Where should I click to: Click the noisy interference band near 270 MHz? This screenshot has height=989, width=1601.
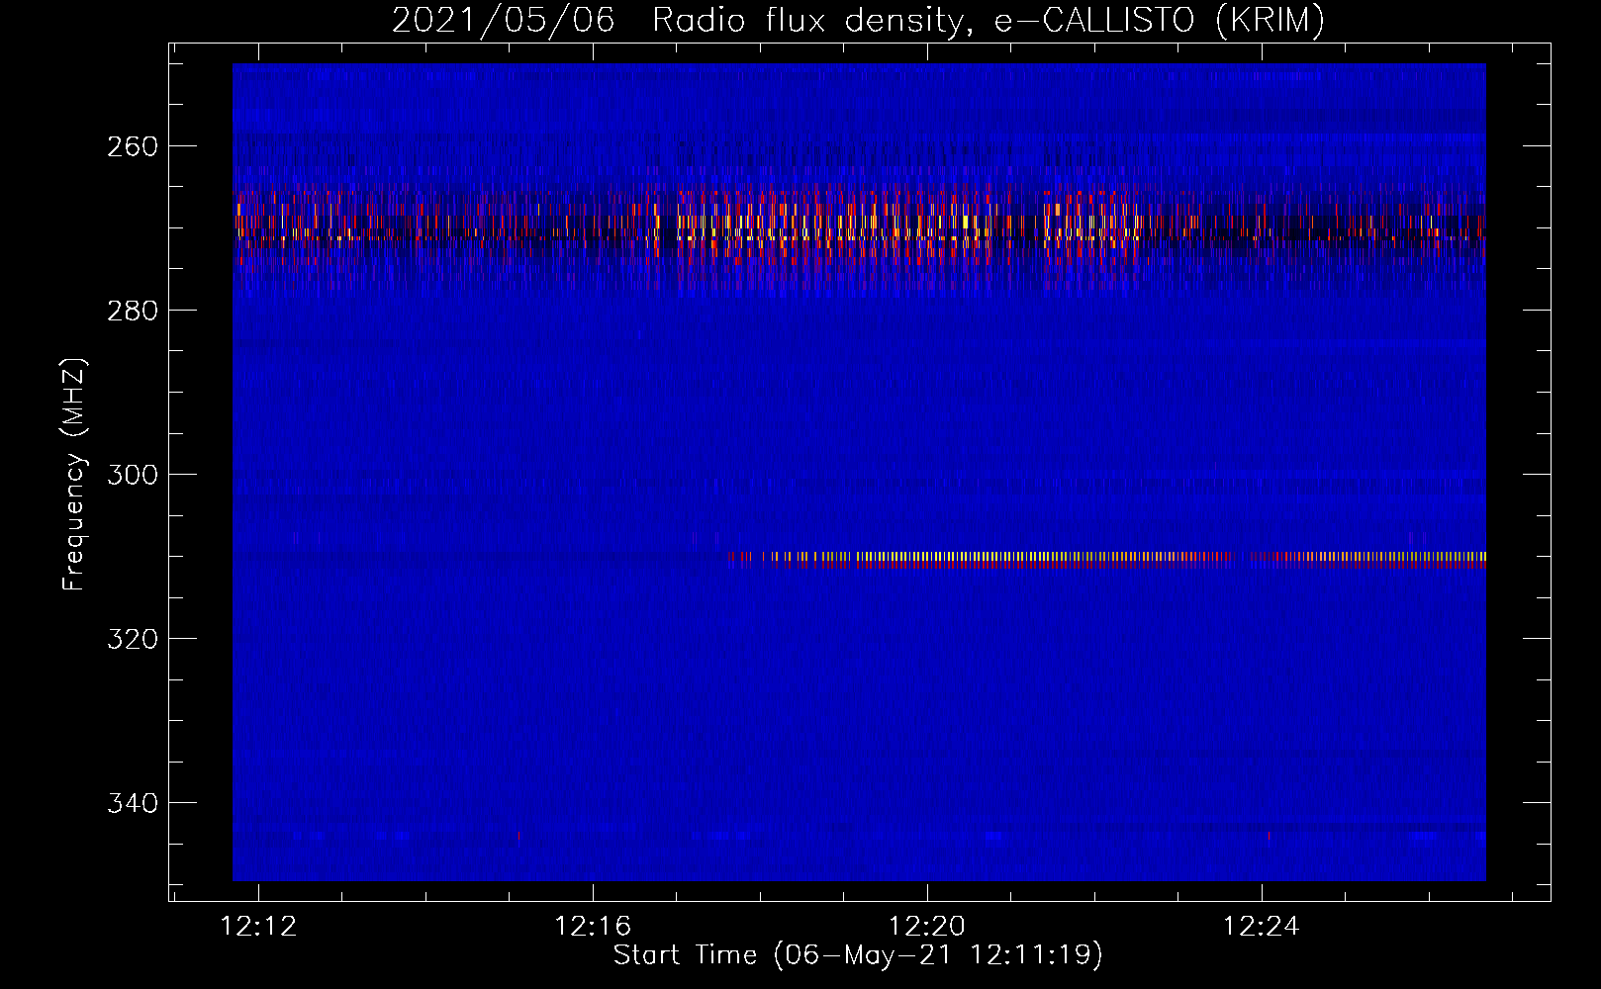coord(859,229)
